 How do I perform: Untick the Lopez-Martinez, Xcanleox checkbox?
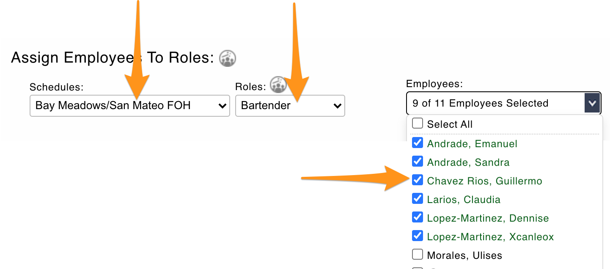pyautogui.click(x=418, y=236)
